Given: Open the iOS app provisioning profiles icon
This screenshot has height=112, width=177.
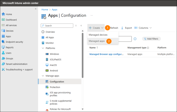Looking at the screenshot, I should 47,94.
